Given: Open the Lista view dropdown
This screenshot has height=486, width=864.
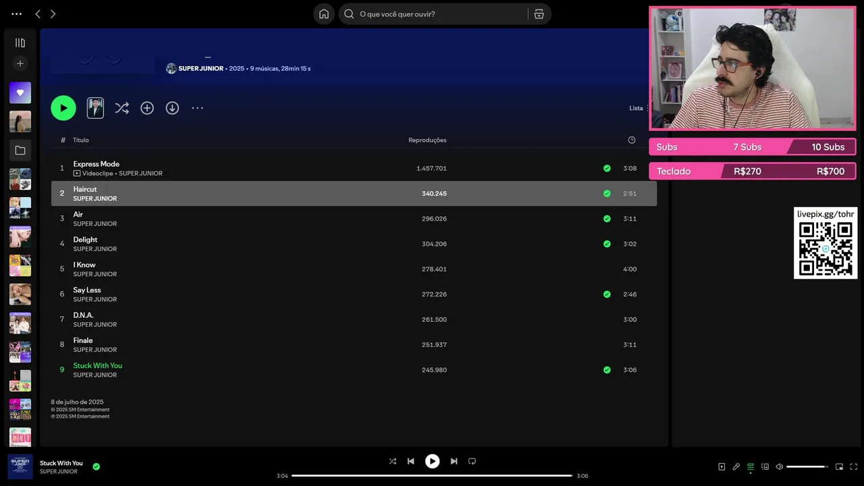Looking at the screenshot, I should pyautogui.click(x=639, y=108).
